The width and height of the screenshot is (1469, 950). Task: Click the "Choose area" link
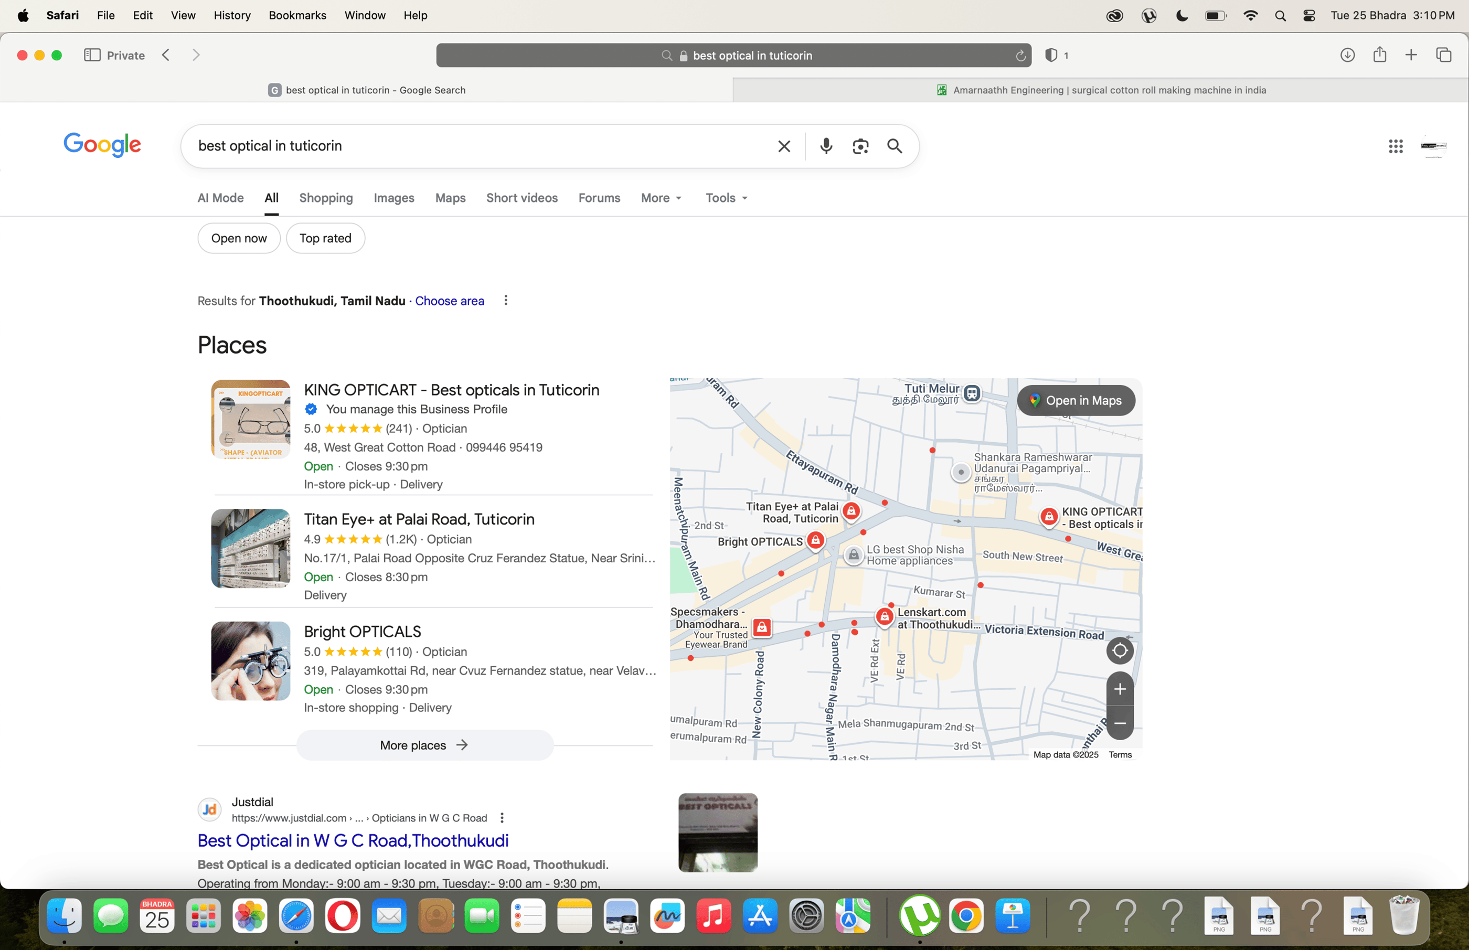tap(449, 301)
